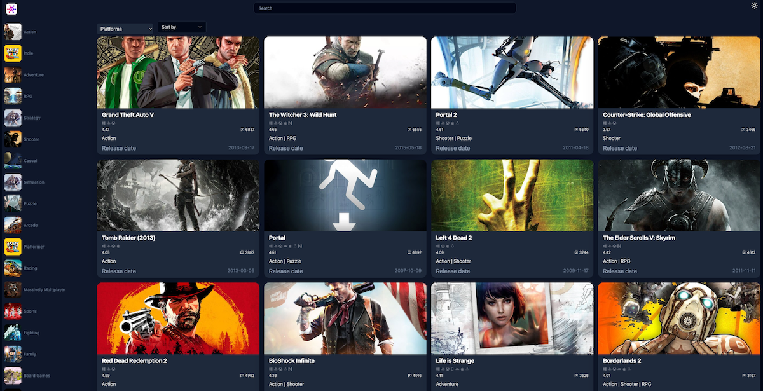Select the Strategy genre label
763x391 pixels.
click(x=32, y=118)
